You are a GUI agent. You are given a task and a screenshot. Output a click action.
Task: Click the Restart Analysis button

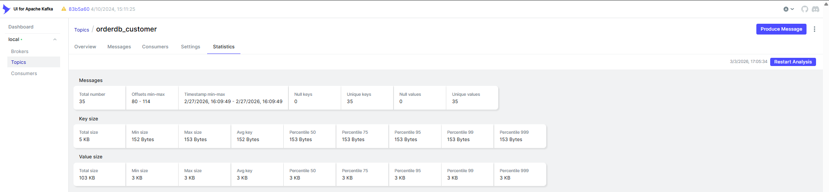point(793,62)
